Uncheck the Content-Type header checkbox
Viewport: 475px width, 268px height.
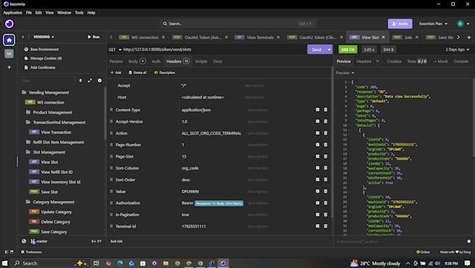[317, 110]
